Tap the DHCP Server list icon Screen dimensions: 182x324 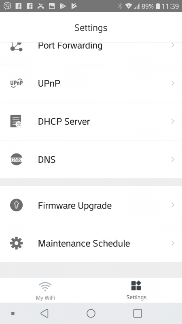16,121
